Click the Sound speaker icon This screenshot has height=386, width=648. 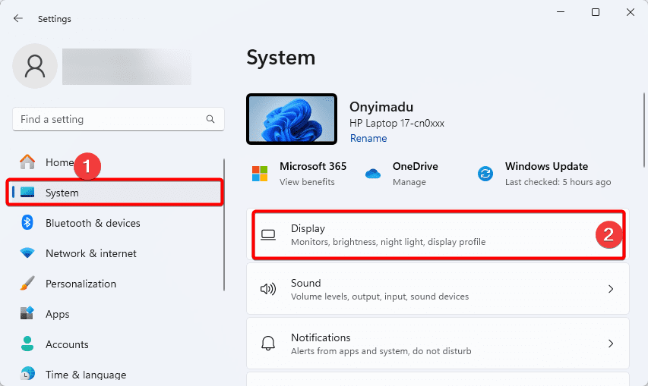267,289
